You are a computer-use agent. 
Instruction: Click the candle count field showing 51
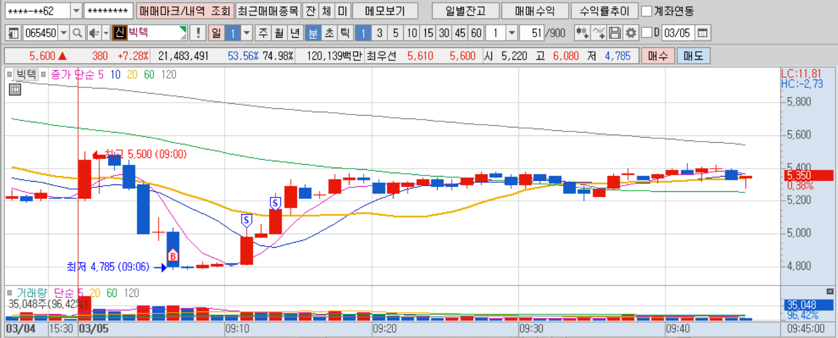533,33
